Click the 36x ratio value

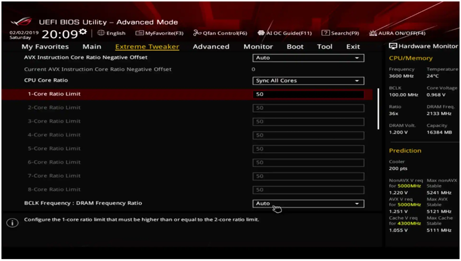[394, 114]
